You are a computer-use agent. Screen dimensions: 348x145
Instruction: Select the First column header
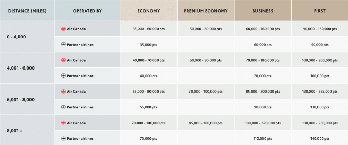[x=320, y=11]
